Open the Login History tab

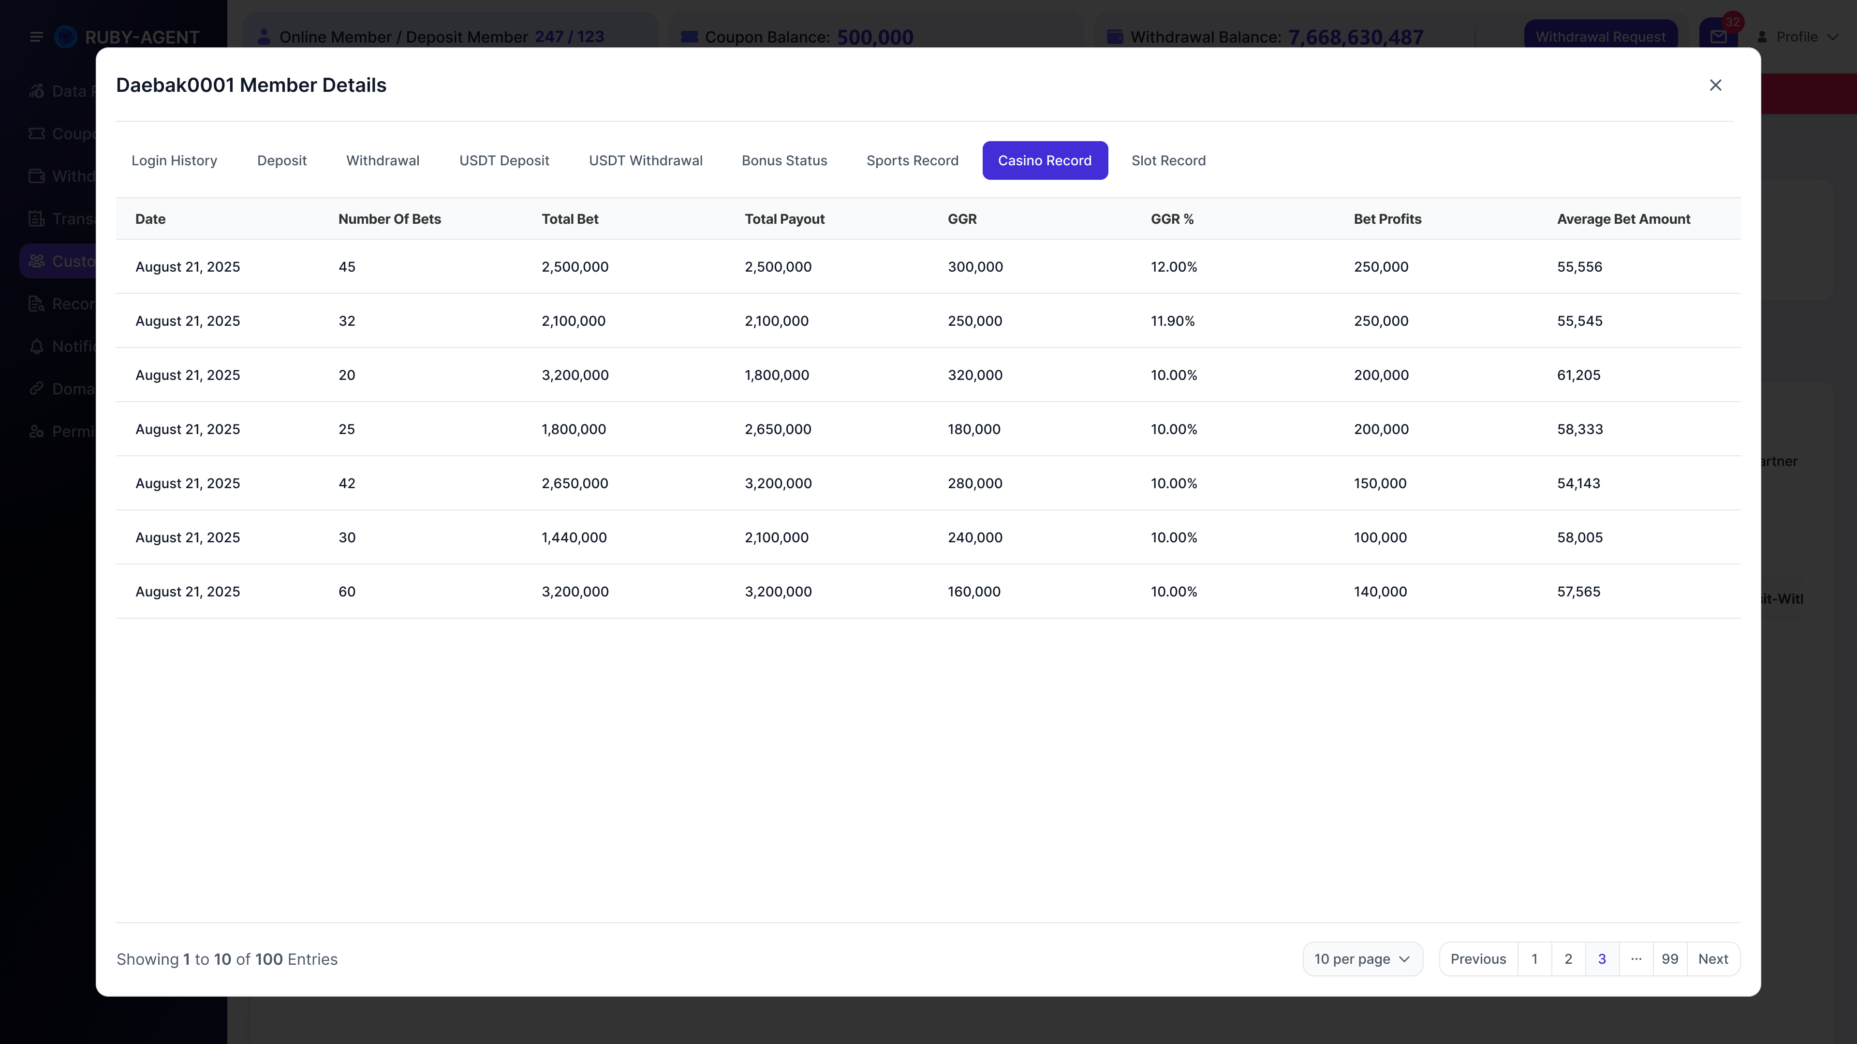click(175, 160)
